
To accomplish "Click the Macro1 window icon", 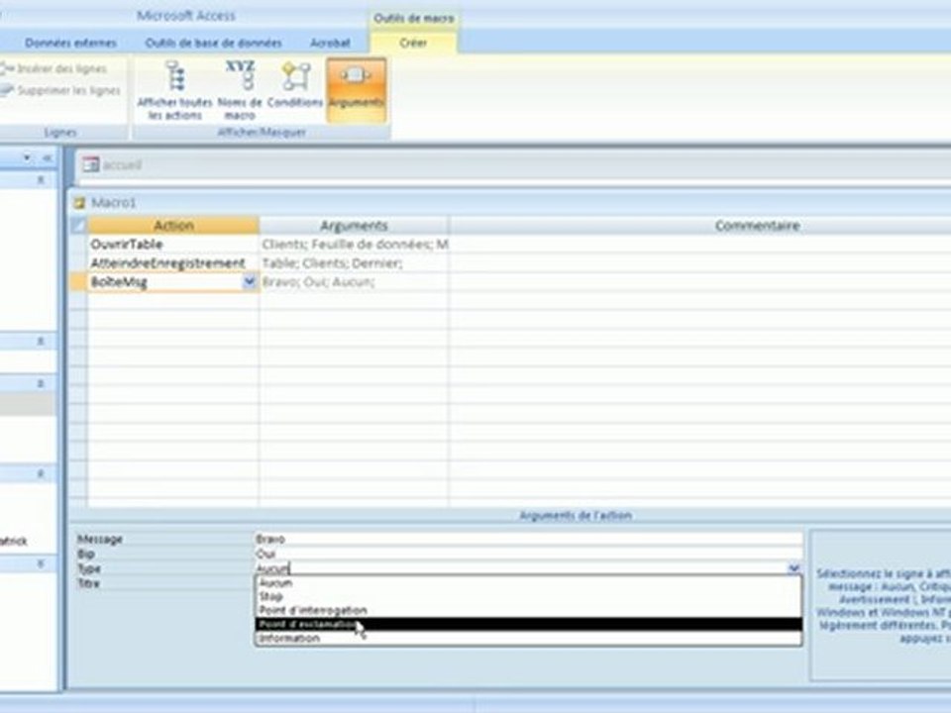I will [x=79, y=202].
